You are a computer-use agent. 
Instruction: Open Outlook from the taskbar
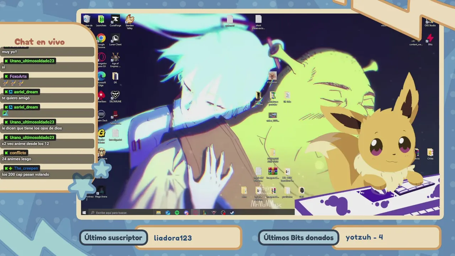tap(168, 213)
